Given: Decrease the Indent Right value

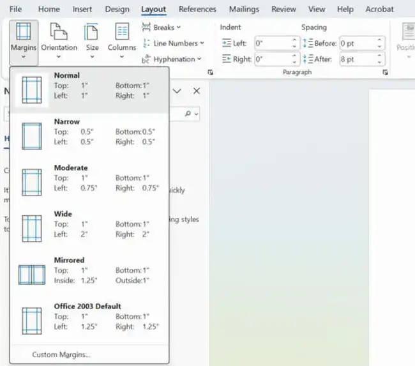Looking at the screenshot, I should pyautogui.click(x=294, y=63).
